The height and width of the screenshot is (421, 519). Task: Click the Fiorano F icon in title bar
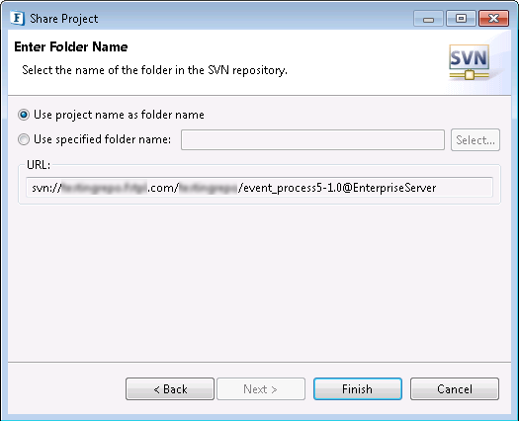17,18
